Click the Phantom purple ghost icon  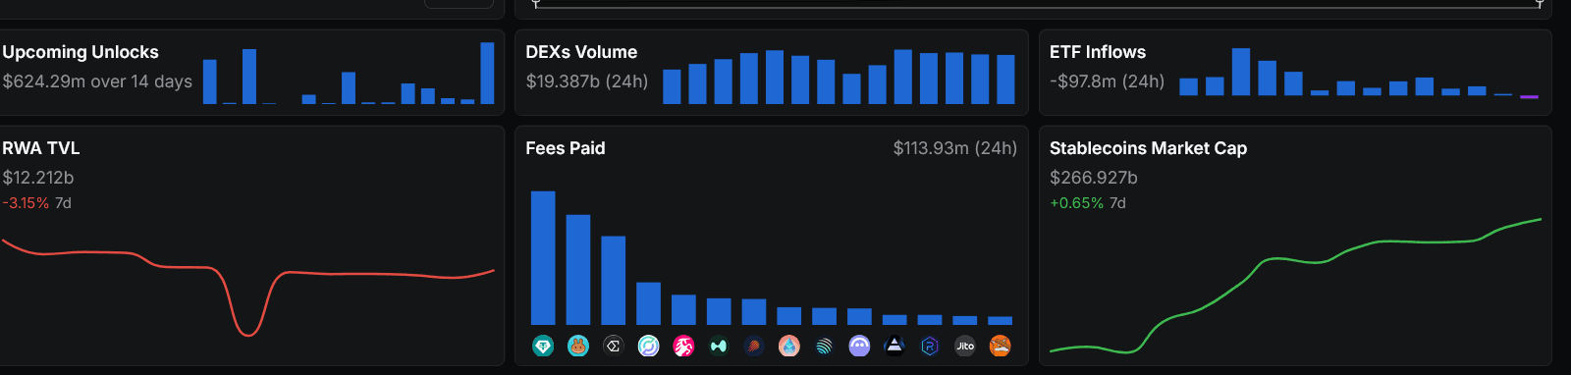pos(859,346)
